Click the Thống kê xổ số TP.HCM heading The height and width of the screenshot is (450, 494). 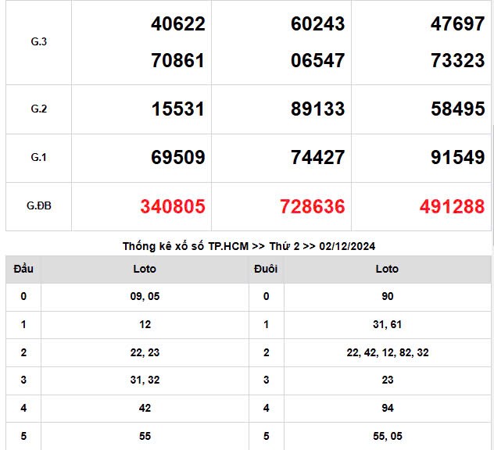click(x=249, y=246)
